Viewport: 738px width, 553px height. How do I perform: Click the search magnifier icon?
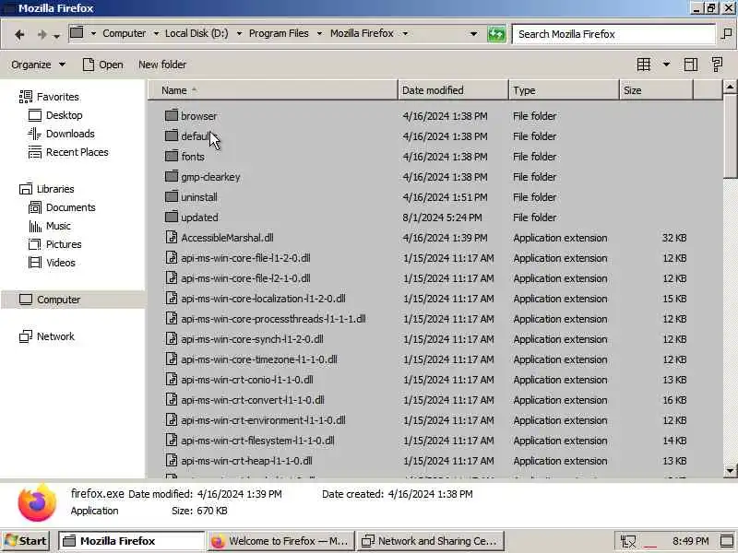coord(726,34)
